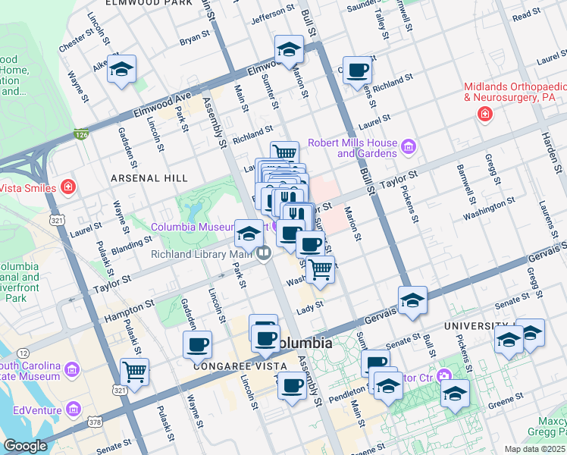Screen dimensions: 567x455
Task: Select the Columbia city name label
Action: pos(306,343)
